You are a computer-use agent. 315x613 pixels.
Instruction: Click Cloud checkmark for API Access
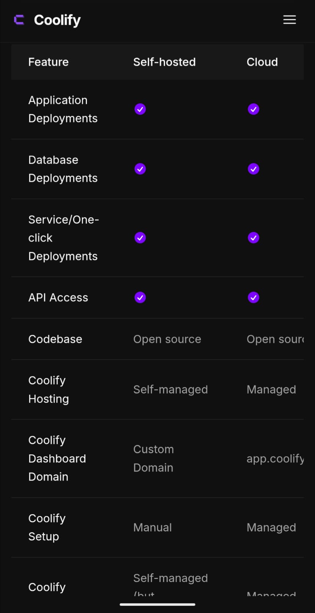[x=253, y=298]
